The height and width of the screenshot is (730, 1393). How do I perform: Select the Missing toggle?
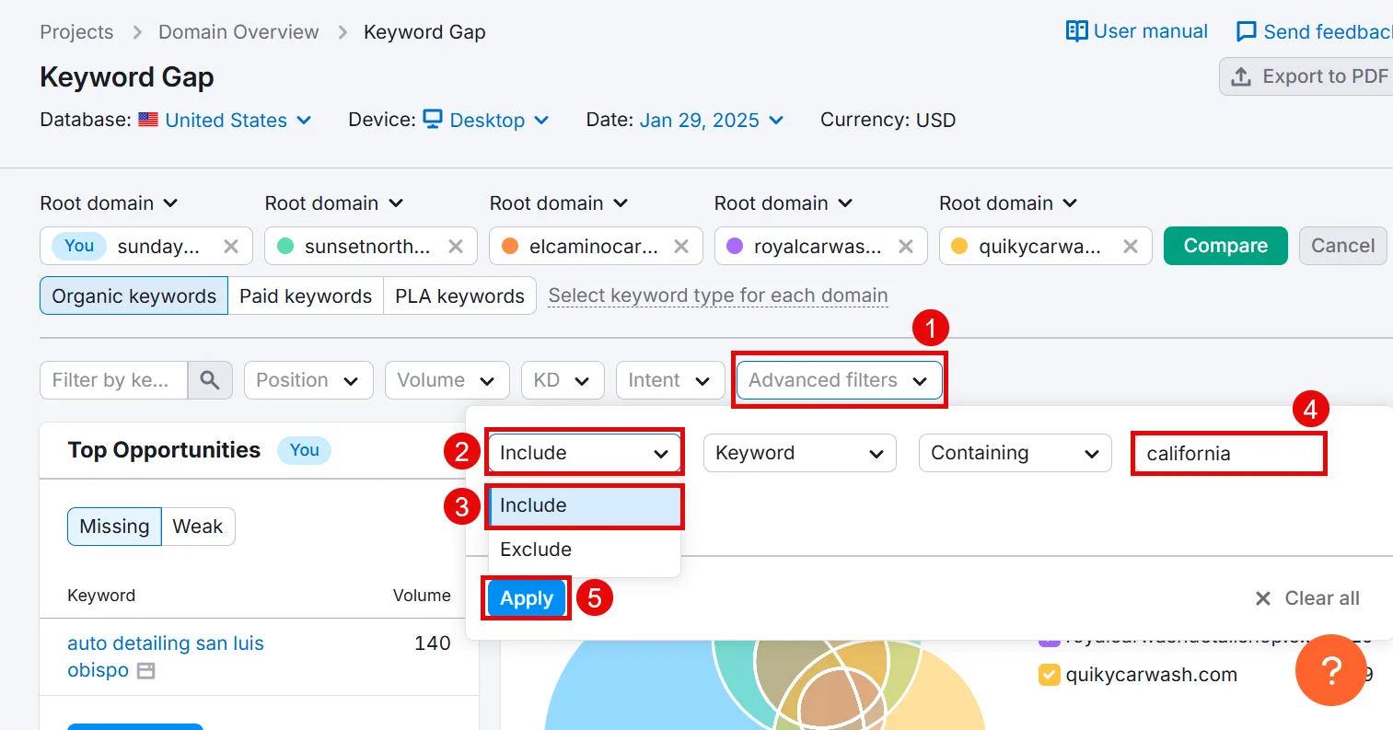coord(114,527)
